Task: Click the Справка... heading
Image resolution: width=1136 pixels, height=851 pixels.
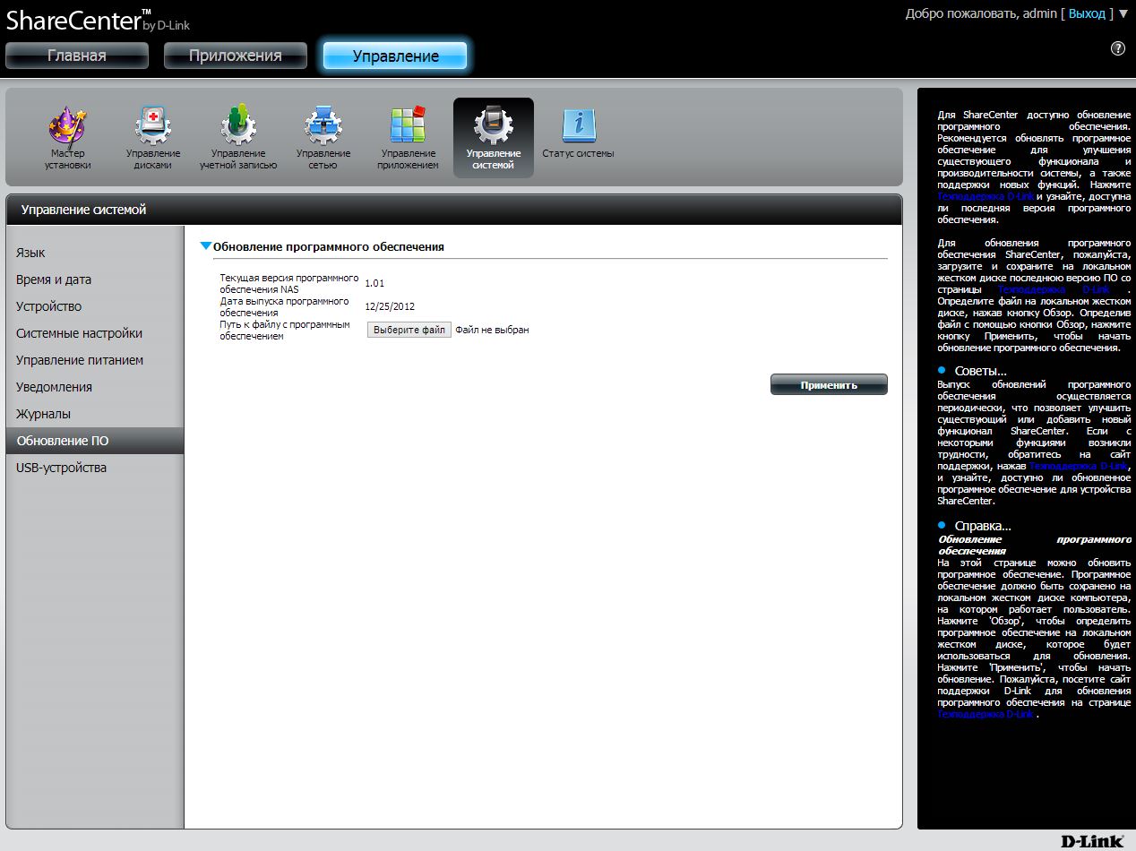Action: [x=983, y=526]
